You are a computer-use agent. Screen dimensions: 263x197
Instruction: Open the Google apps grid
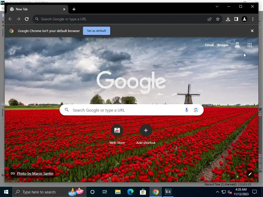250,45
